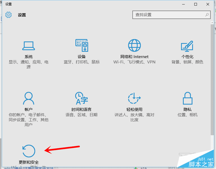Viewport: 216px width, 169px height.
Task: Click the Wi-Fi、飞行模式、VPN description text
Action: point(134,62)
